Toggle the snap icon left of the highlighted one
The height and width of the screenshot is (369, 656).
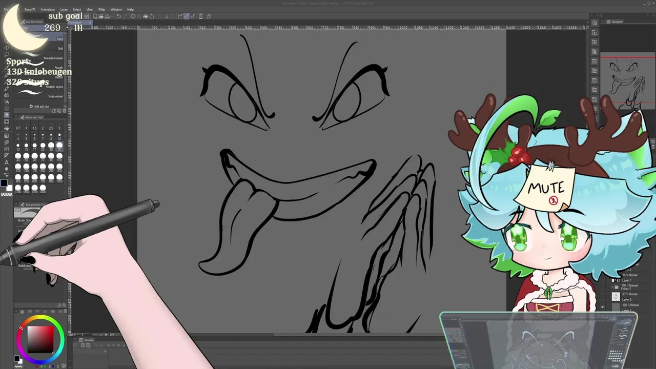(180, 16)
